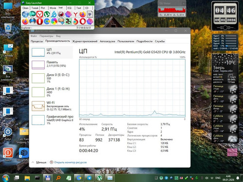Click the CPU usage graph area
The height and width of the screenshot is (182, 243).
click(x=132, y=88)
